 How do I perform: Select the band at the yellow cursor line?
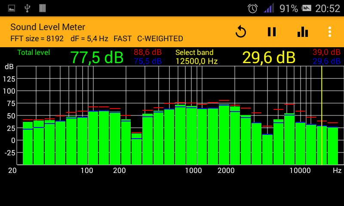322,145
